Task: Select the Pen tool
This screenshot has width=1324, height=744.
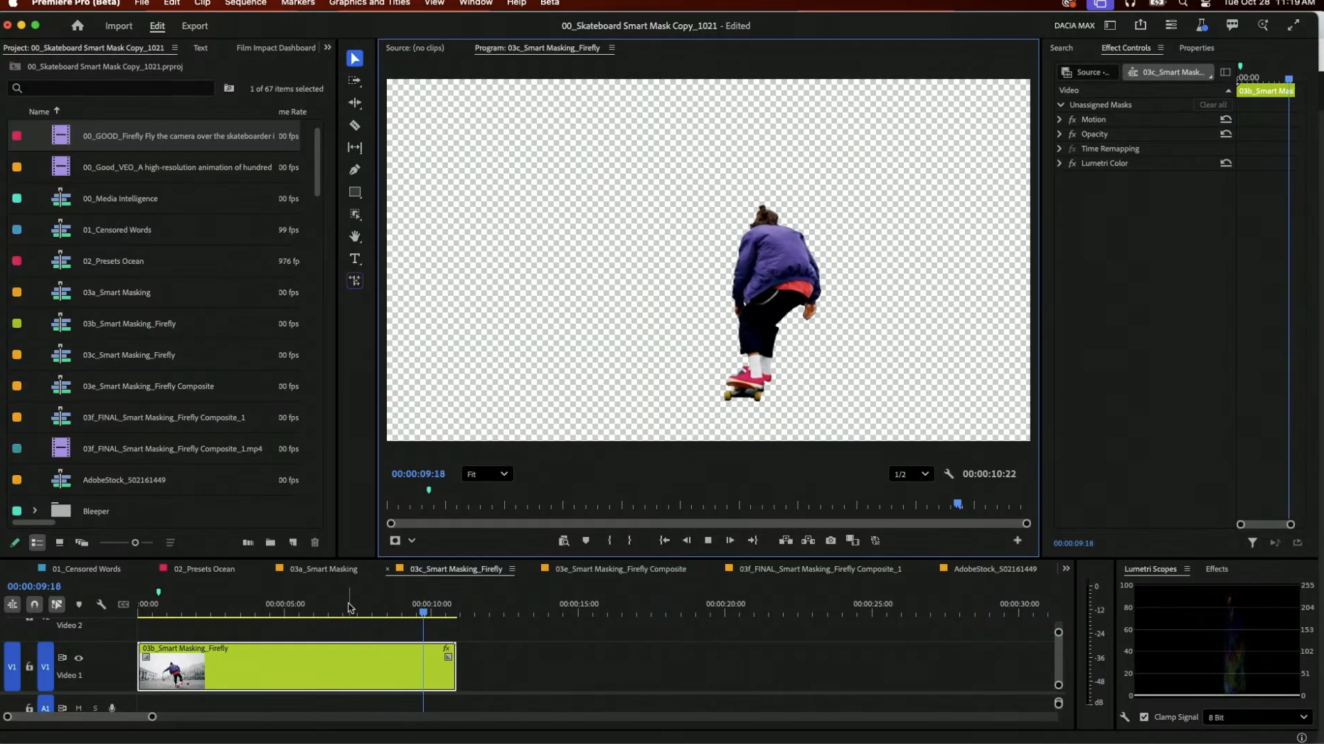Action: [x=355, y=170]
